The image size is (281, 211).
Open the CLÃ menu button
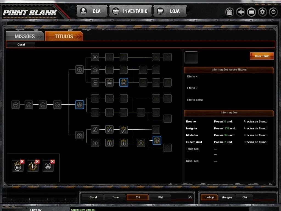point(92,11)
